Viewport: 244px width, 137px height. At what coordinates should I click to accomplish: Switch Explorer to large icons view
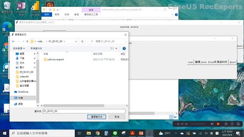point(175,117)
